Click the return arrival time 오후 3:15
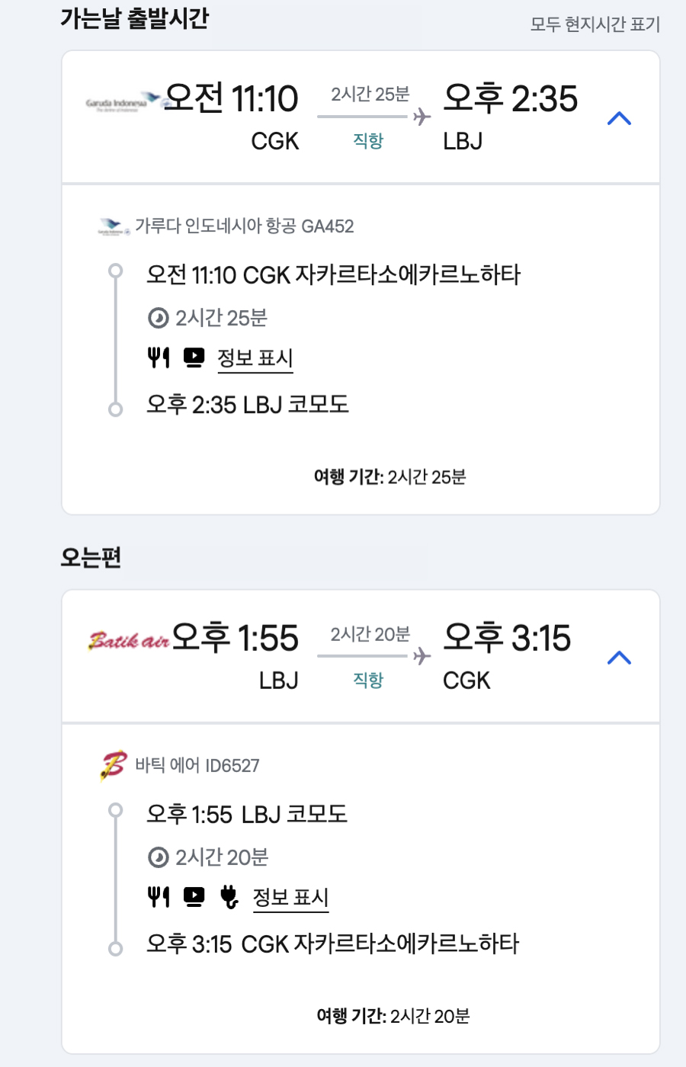 pos(507,638)
